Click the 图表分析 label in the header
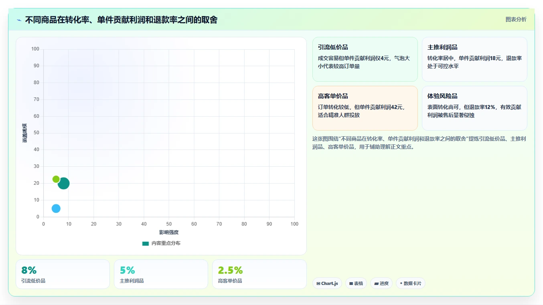543x305 pixels. [x=516, y=19]
